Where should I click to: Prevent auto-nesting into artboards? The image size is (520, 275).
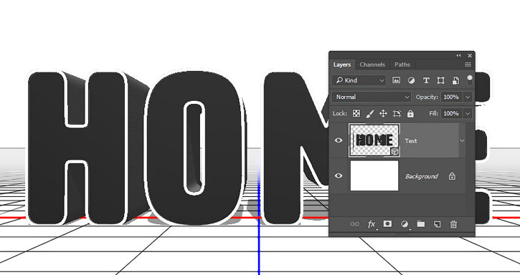pyautogui.click(x=397, y=114)
